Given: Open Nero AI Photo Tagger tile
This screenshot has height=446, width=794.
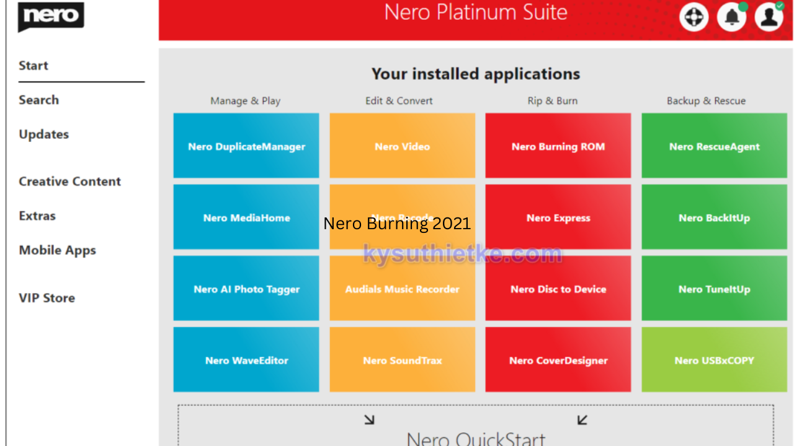Looking at the screenshot, I should [246, 289].
